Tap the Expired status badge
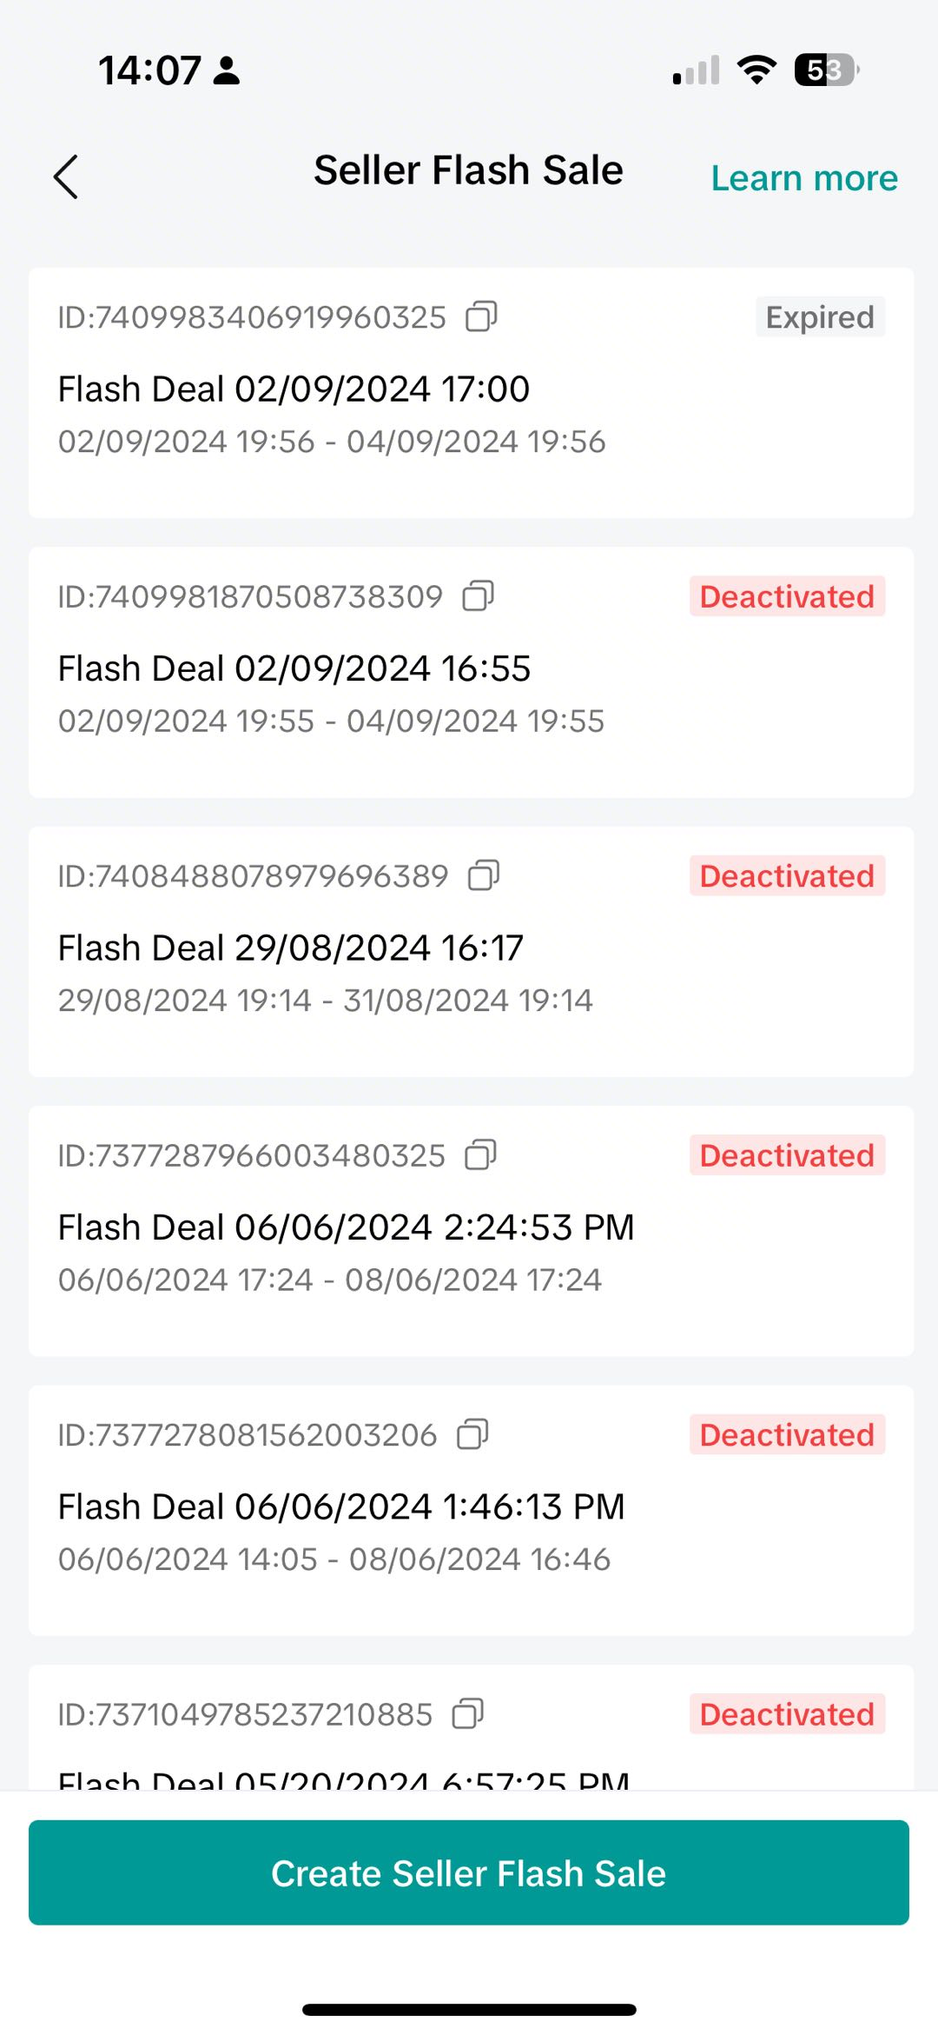 [820, 317]
